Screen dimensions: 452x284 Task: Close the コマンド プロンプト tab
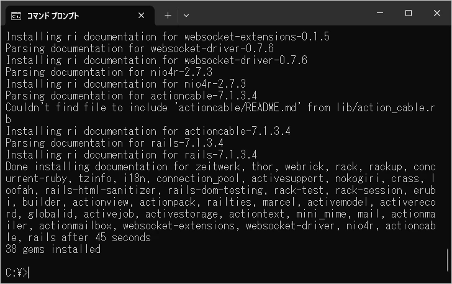point(142,16)
